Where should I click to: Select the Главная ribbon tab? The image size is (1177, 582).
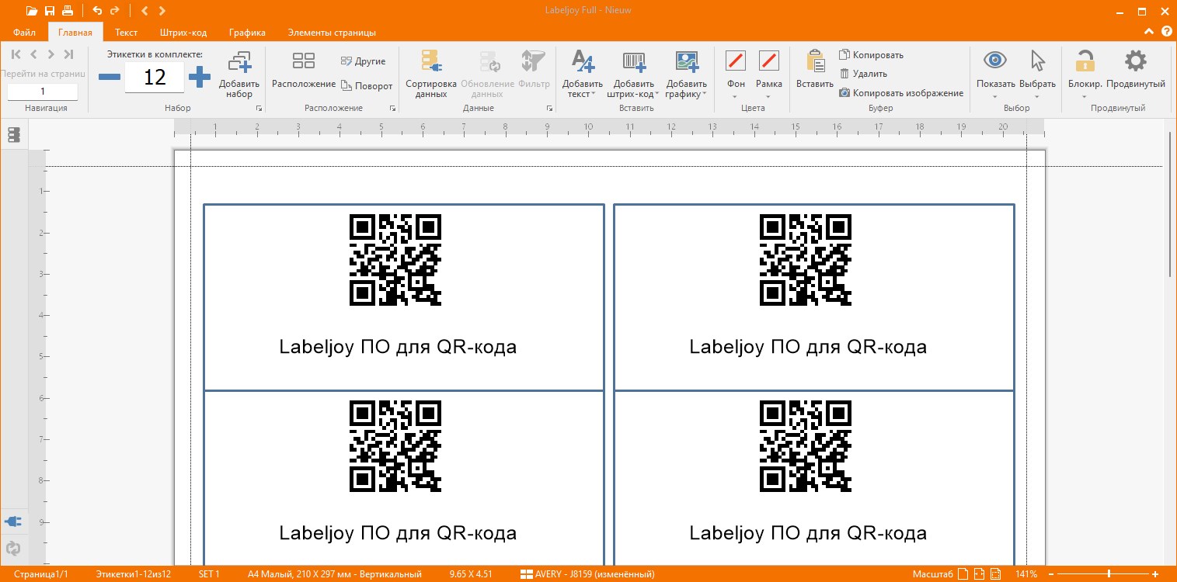point(75,33)
